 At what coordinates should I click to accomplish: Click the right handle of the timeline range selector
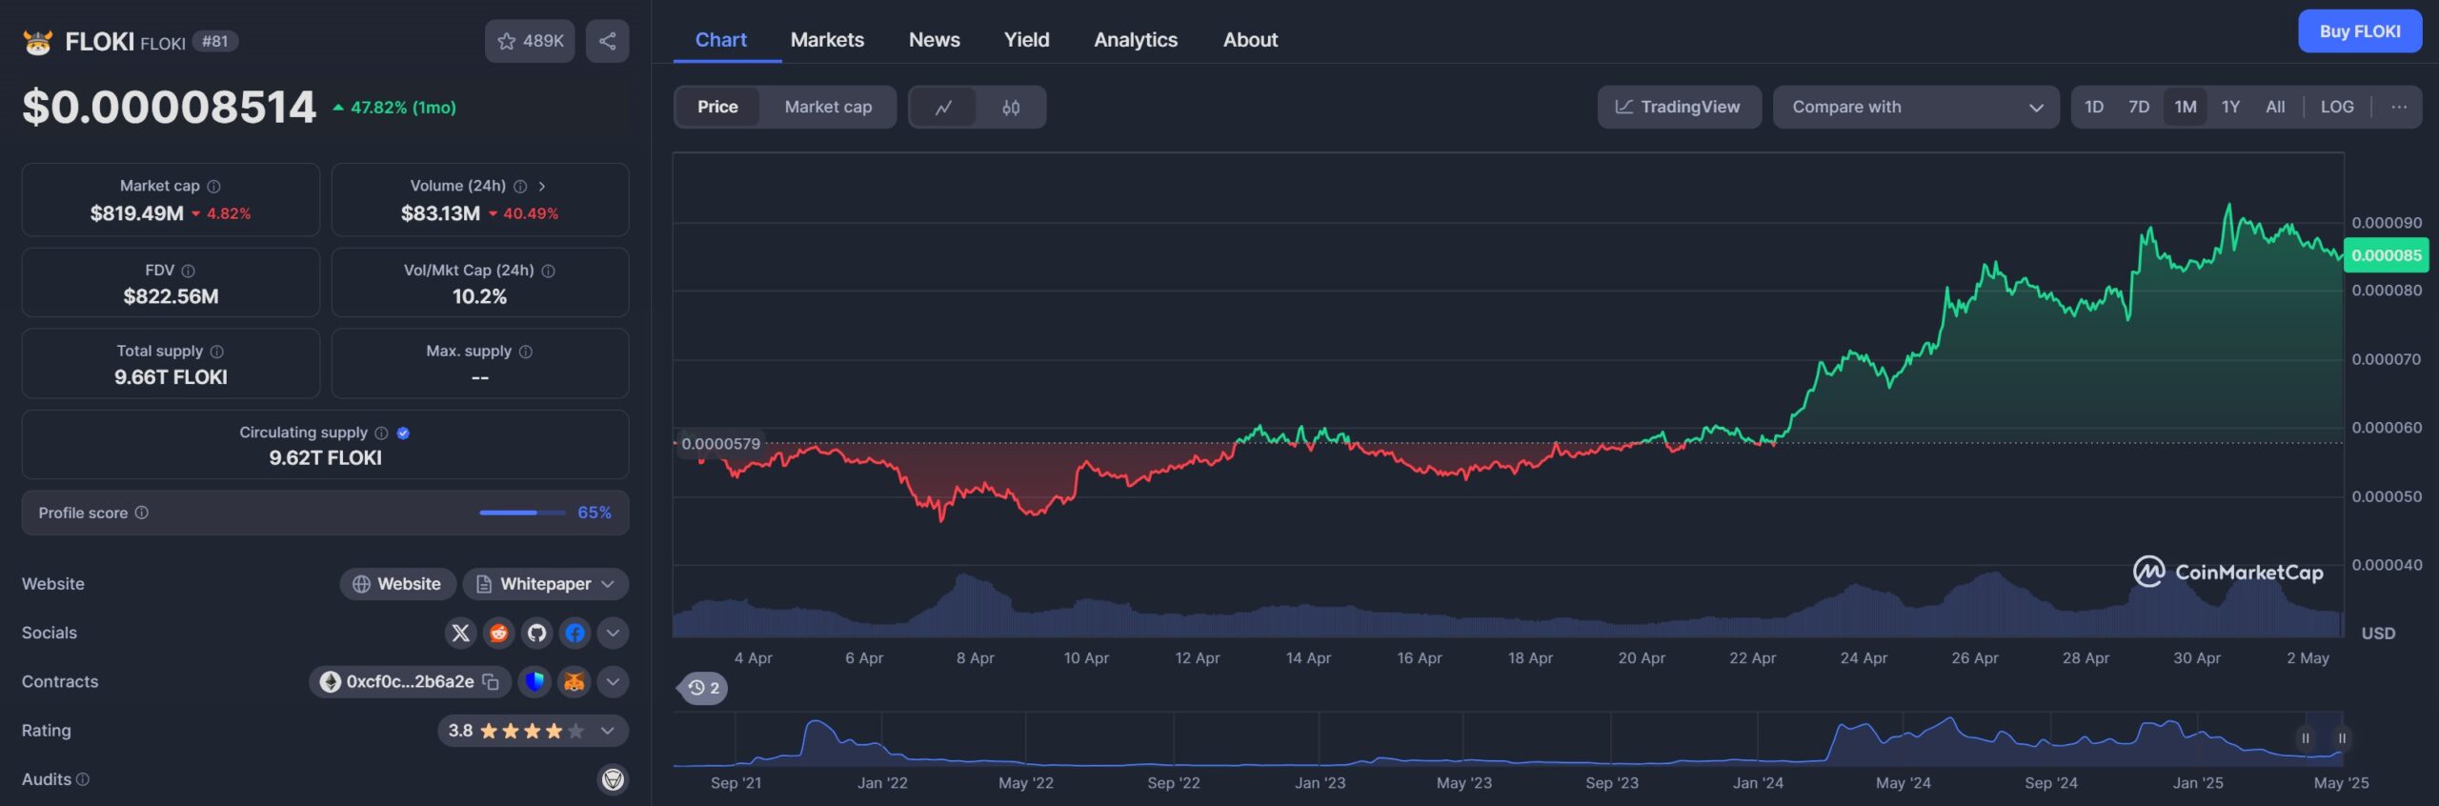pos(2341,738)
